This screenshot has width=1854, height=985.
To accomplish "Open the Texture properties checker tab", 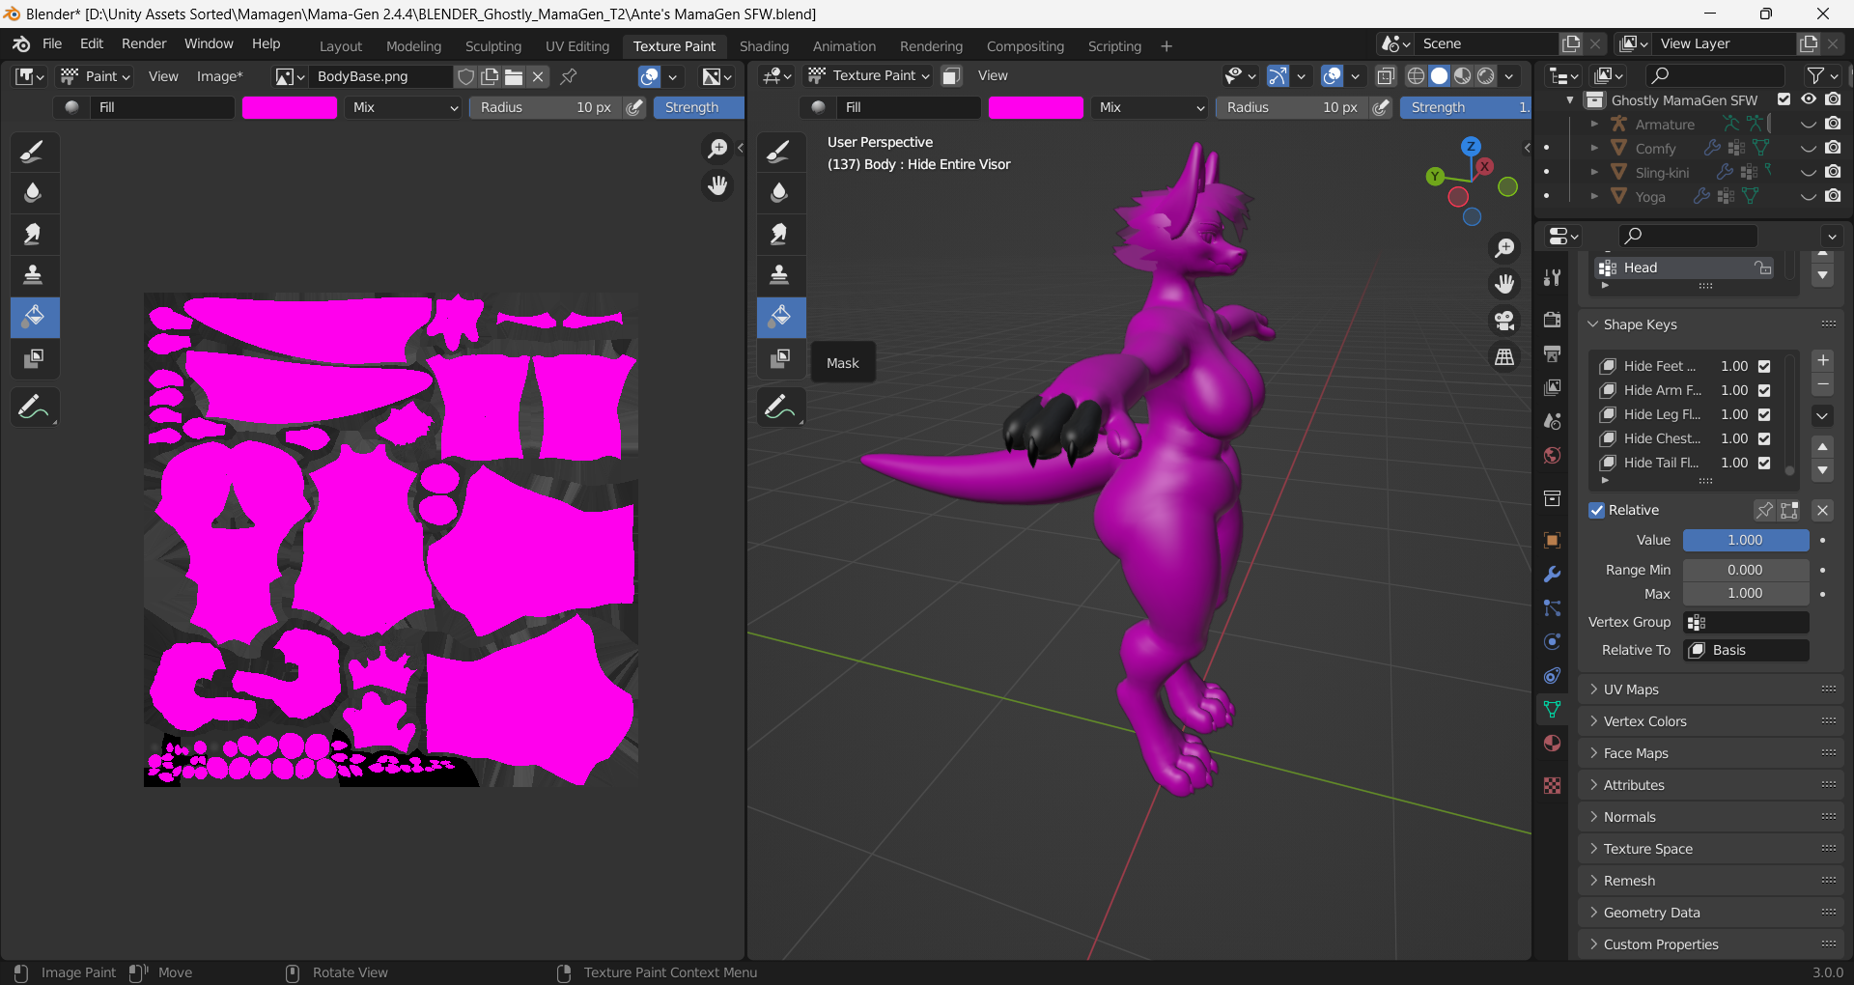I will coord(1552,785).
